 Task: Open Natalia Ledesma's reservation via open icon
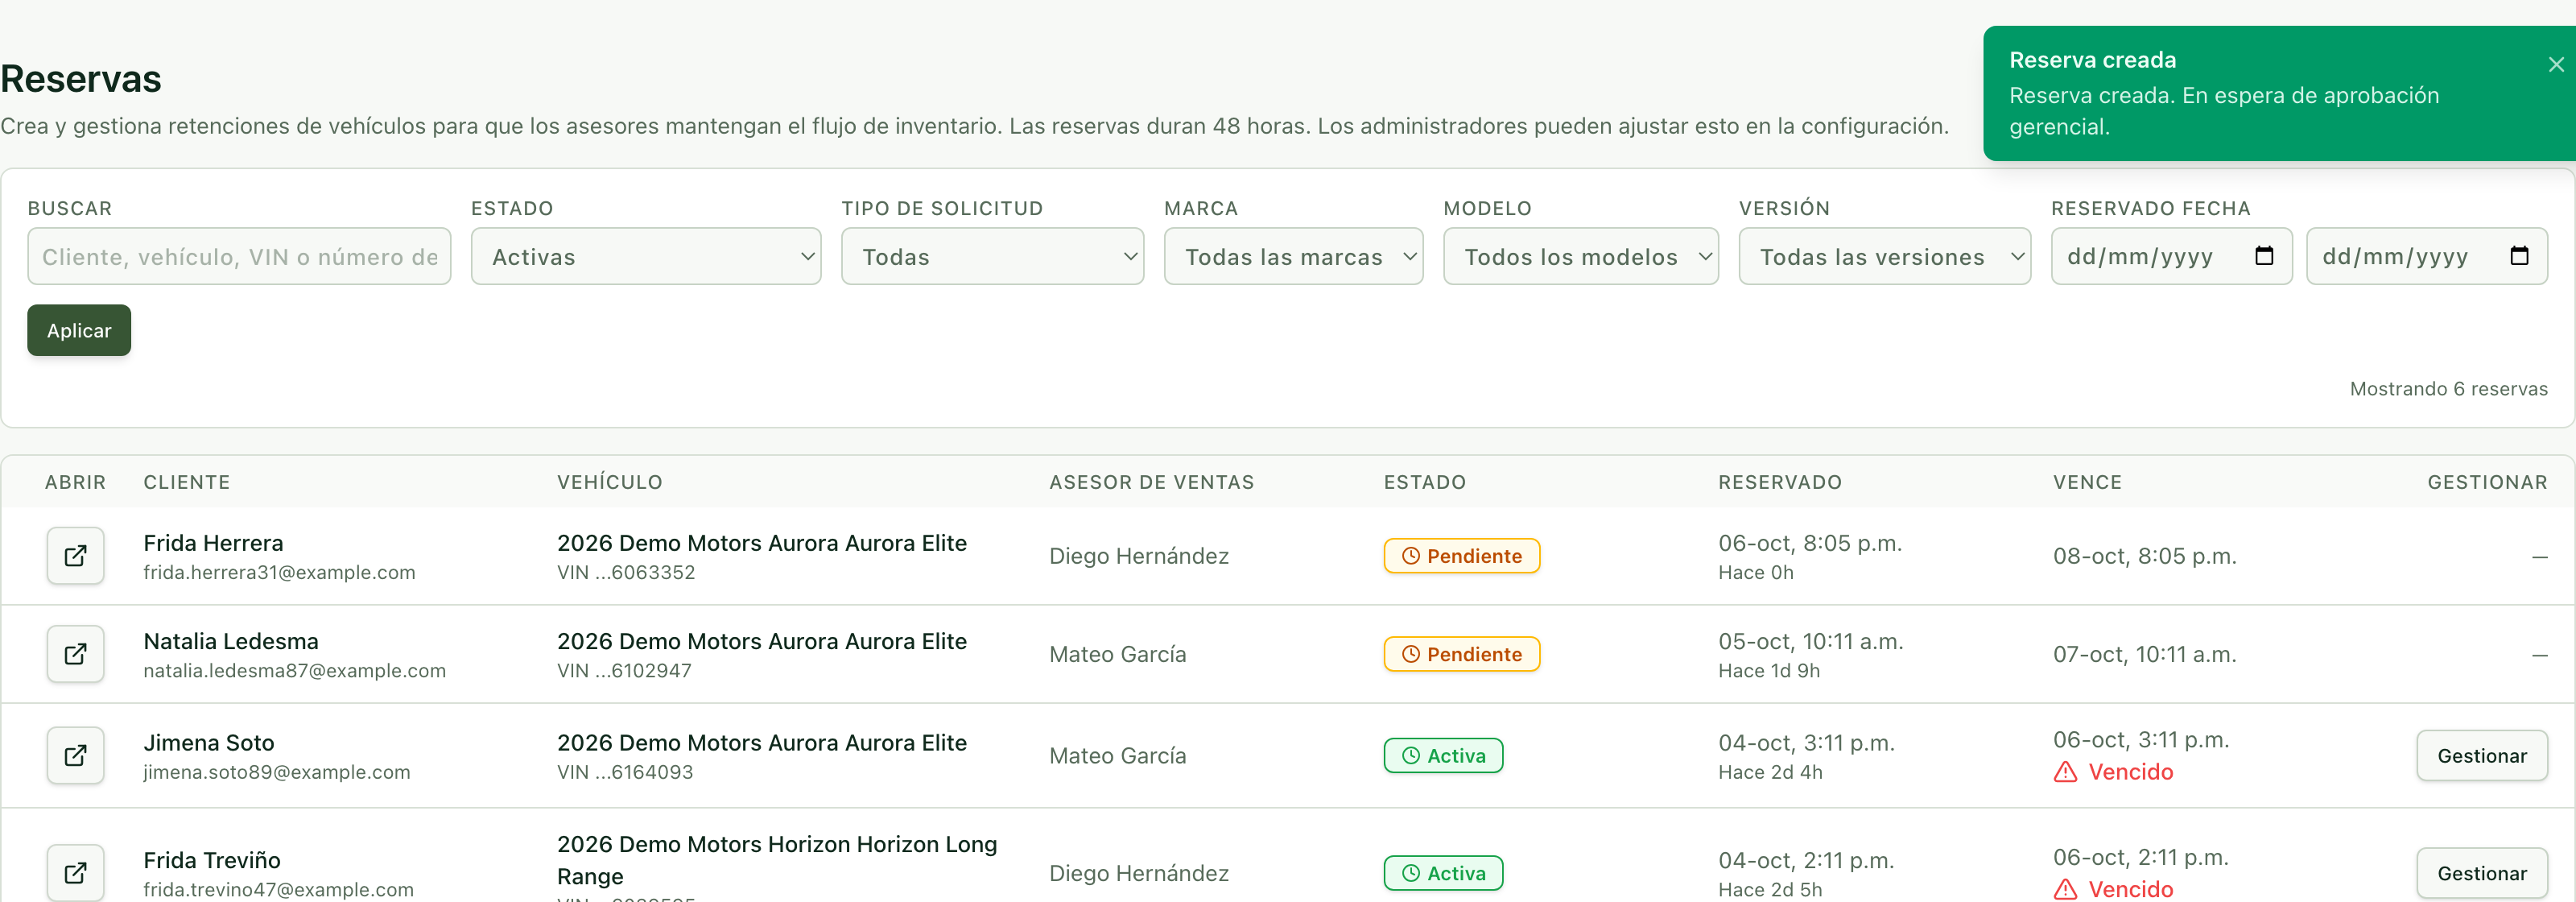pyautogui.click(x=75, y=654)
